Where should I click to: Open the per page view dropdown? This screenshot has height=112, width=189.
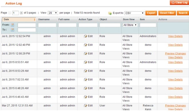pos(53,13)
